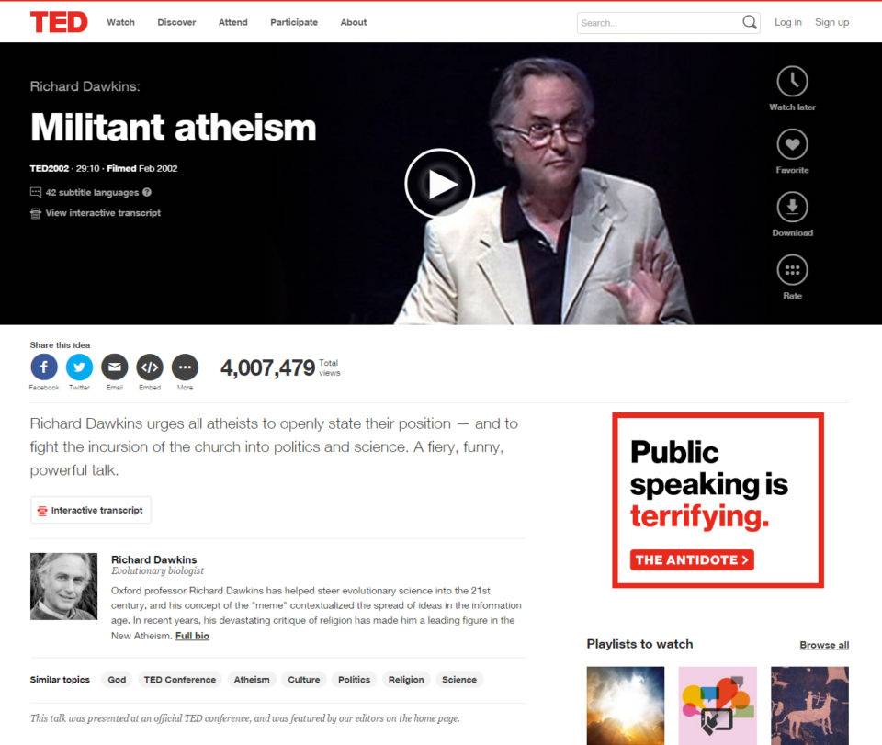The height and width of the screenshot is (745, 882).
Task: Click the Search input field
Action: pyautogui.click(x=659, y=23)
